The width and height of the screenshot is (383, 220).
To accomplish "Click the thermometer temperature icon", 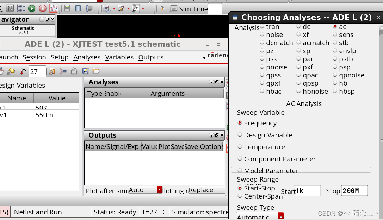I will tap(24, 71).
